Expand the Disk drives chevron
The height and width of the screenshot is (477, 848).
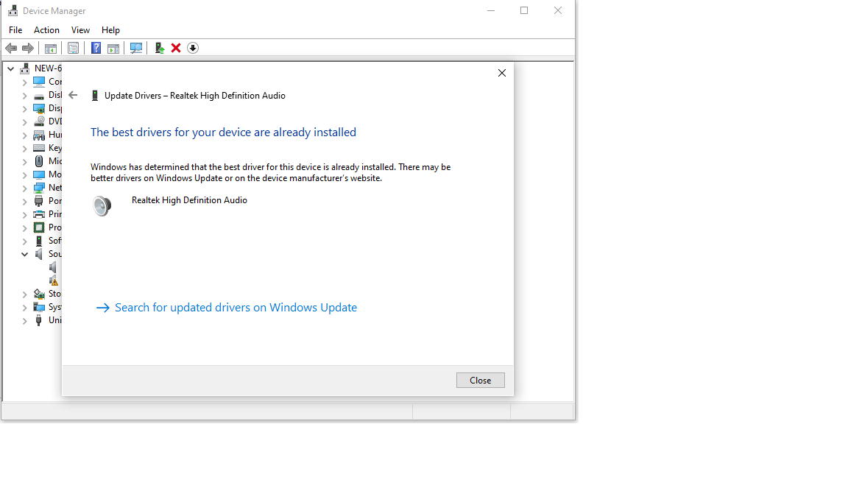tap(24, 96)
